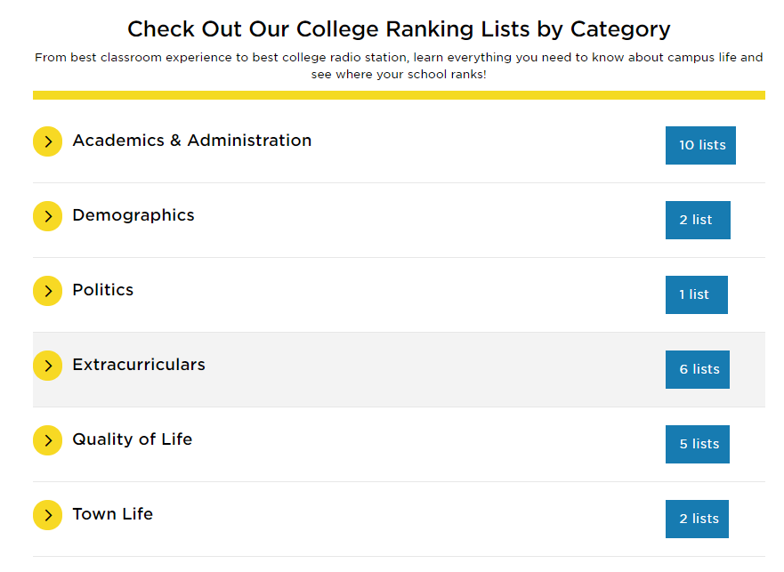
Task: View the "6 lists" button for Extracurriculars
Action: pyautogui.click(x=697, y=369)
